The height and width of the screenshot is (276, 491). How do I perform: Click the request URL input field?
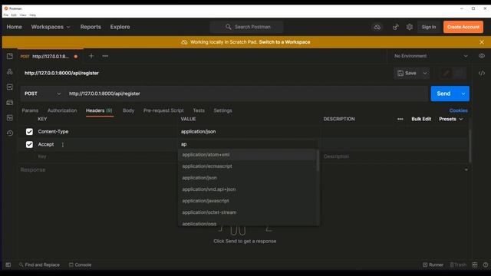point(247,94)
